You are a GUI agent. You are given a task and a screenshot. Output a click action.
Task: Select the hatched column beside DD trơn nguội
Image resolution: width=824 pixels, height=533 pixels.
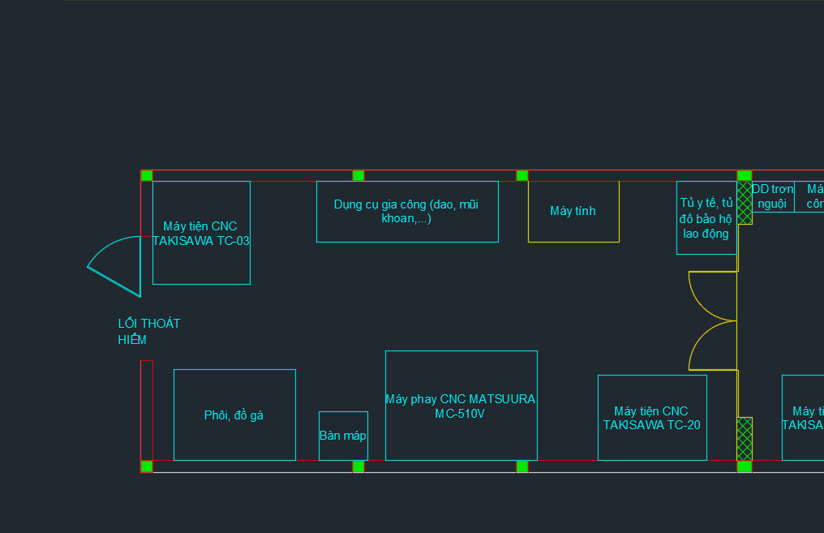(745, 203)
